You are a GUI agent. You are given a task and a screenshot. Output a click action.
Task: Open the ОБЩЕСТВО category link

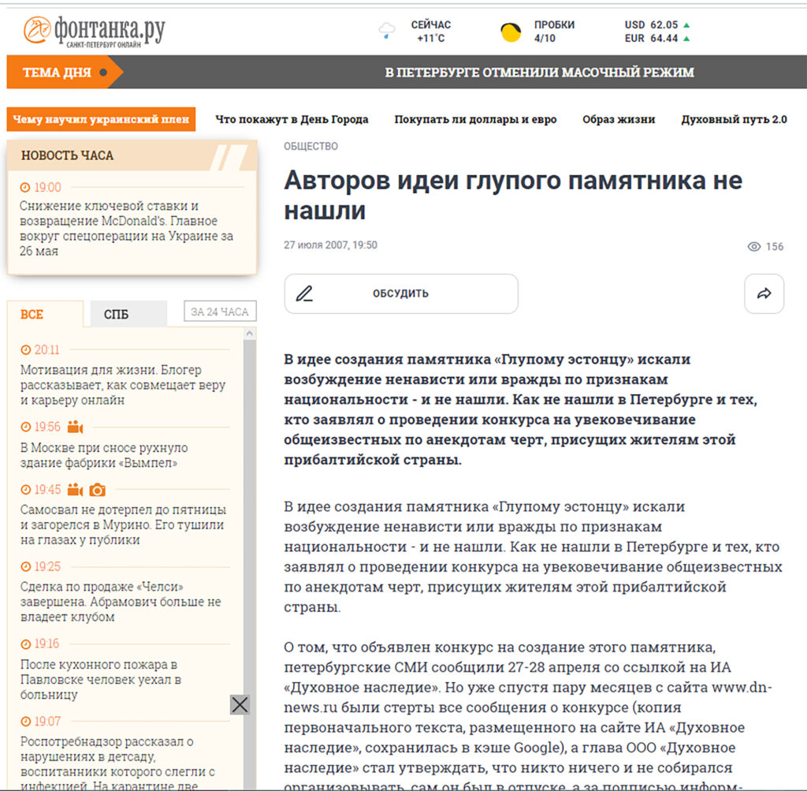point(311,146)
